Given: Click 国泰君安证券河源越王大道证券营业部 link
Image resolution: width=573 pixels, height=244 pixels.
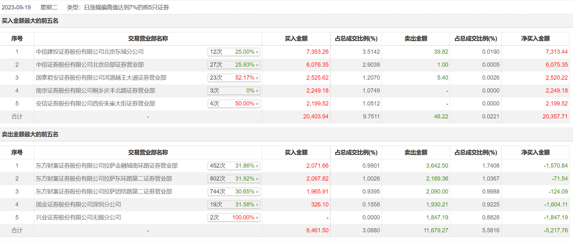Looking at the screenshot, I should click(x=101, y=78).
